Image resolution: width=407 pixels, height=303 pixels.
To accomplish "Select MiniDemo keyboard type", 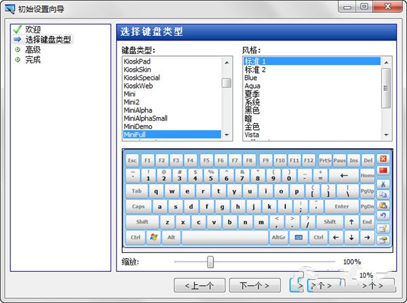I will pyautogui.click(x=172, y=126).
